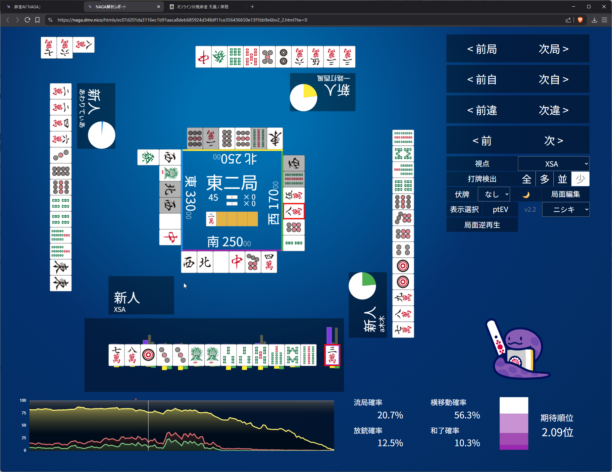Click the 局面逆再生 button
This screenshot has width=612, height=472.
[482, 225]
